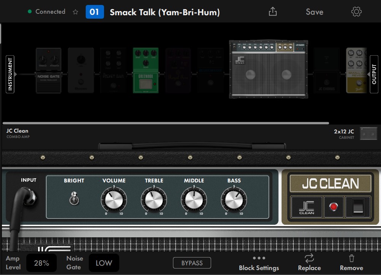Image resolution: width=381 pixels, height=275 pixels.
Task: Click Smack Talk preset name
Action: click(165, 12)
